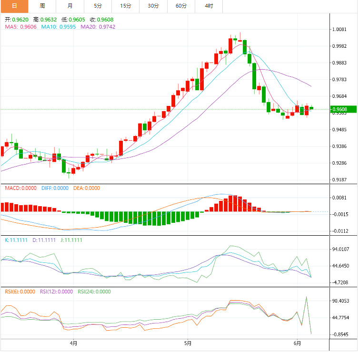Click the DEA value label
This screenshot has width=359, height=355.
87,188
